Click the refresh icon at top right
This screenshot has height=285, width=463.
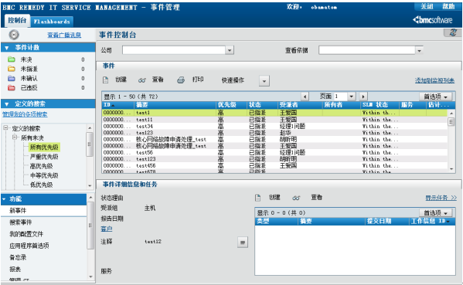point(453,32)
